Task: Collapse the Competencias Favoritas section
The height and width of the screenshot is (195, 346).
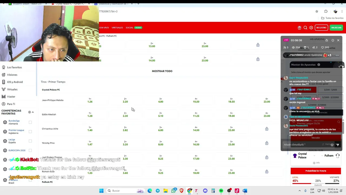Action: click(x=33, y=112)
